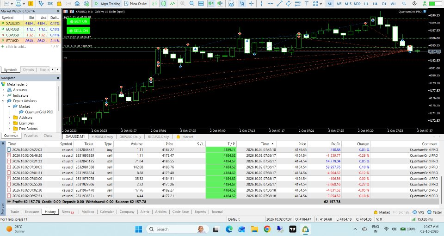Toggle the SELL ON chart button
444x236 pixels.
pos(79,31)
